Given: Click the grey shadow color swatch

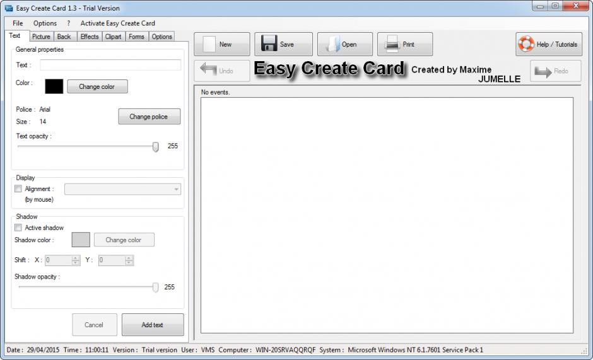Looking at the screenshot, I should (81, 240).
